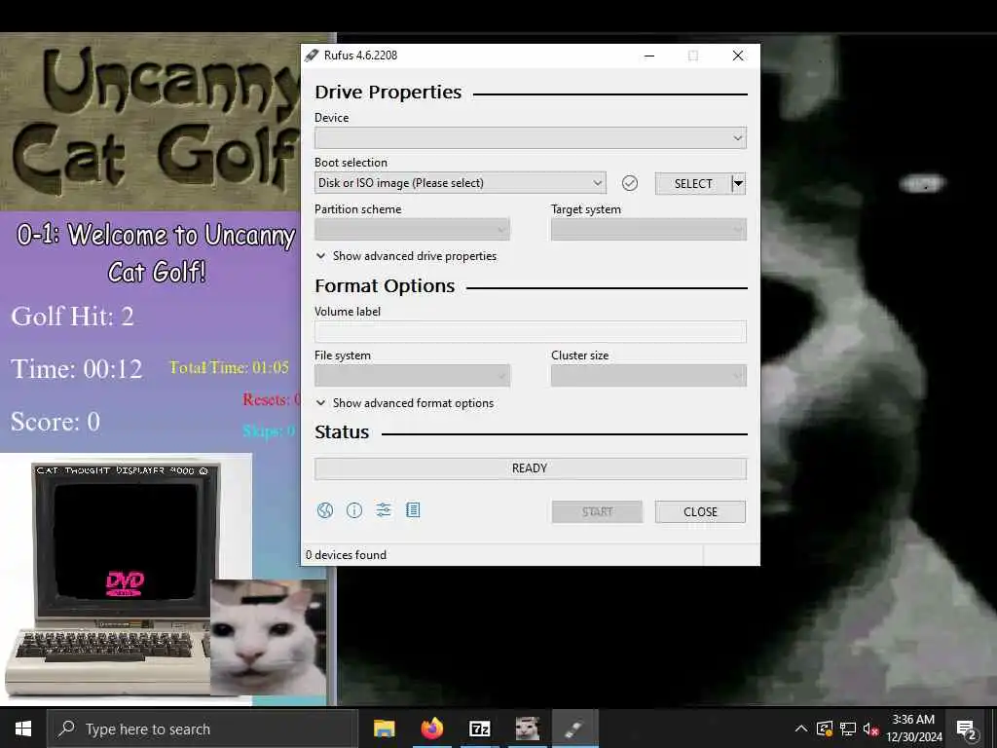Expand Show advanced format options
This screenshot has height=748, width=997.
[x=405, y=403]
